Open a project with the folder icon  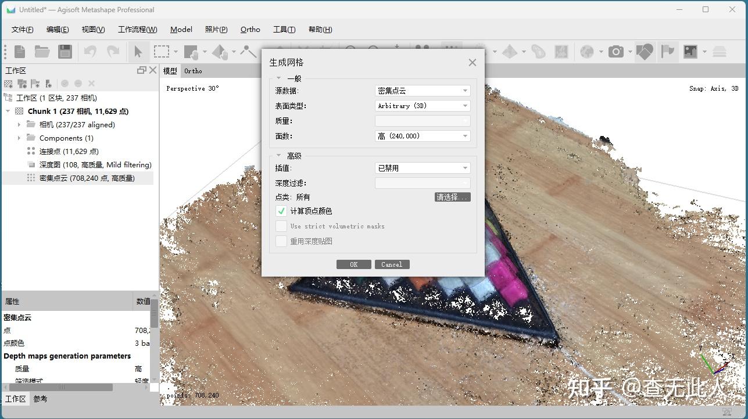[x=42, y=51]
